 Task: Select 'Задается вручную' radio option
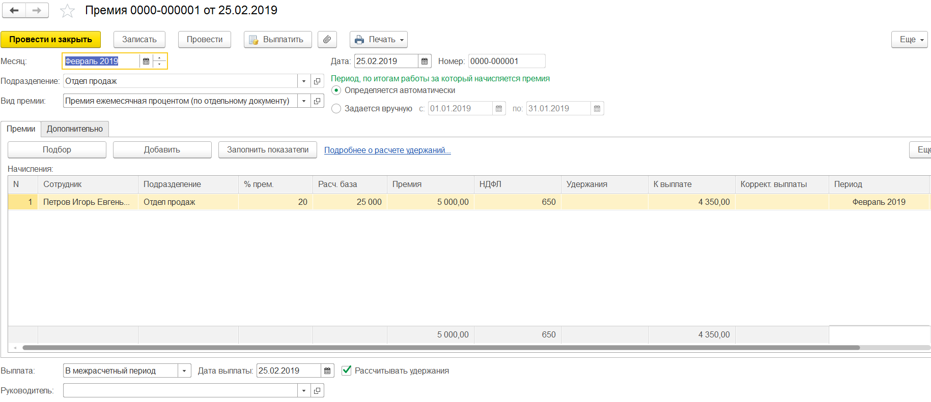click(336, 109)
